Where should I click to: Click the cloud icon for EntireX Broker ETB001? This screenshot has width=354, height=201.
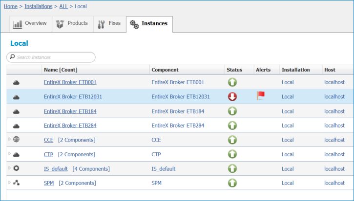point(16,83)
